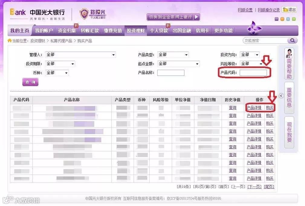Viewport: 305px width, 206px height.
Task: Open the 转账汇款 menu
Action: pos(90,31)
